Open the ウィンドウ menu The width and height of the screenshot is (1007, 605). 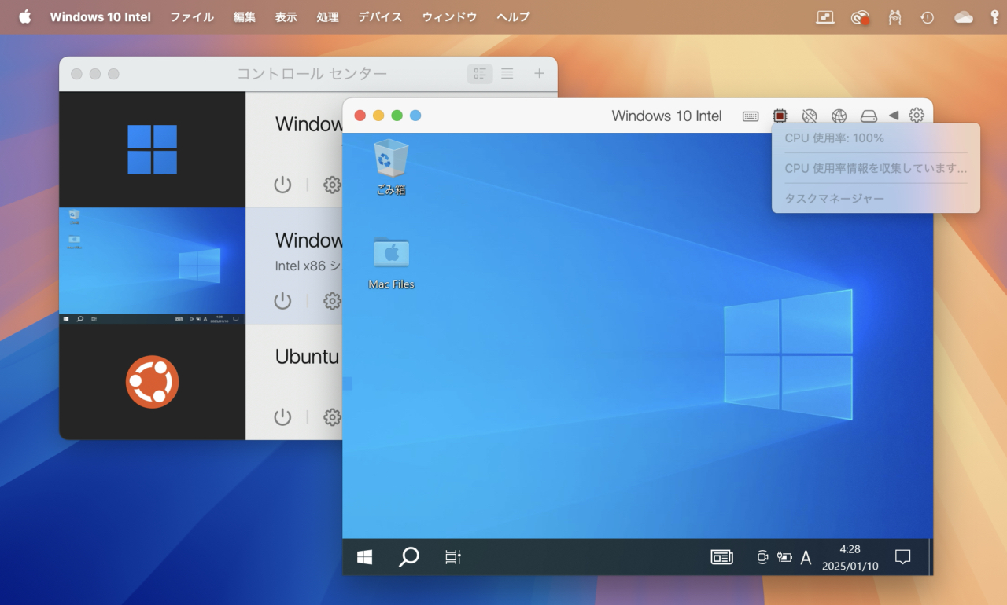[x=449, y=16]
